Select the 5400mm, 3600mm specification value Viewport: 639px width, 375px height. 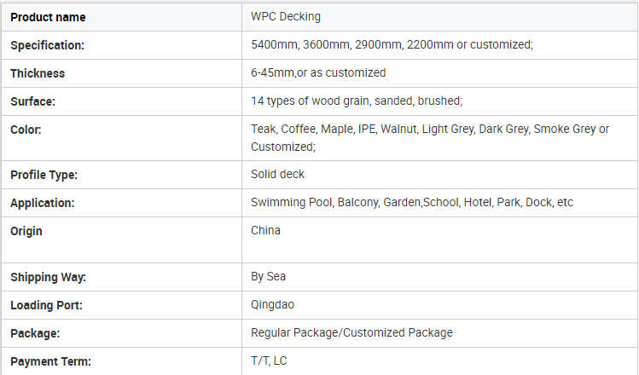tap(392, 45)
